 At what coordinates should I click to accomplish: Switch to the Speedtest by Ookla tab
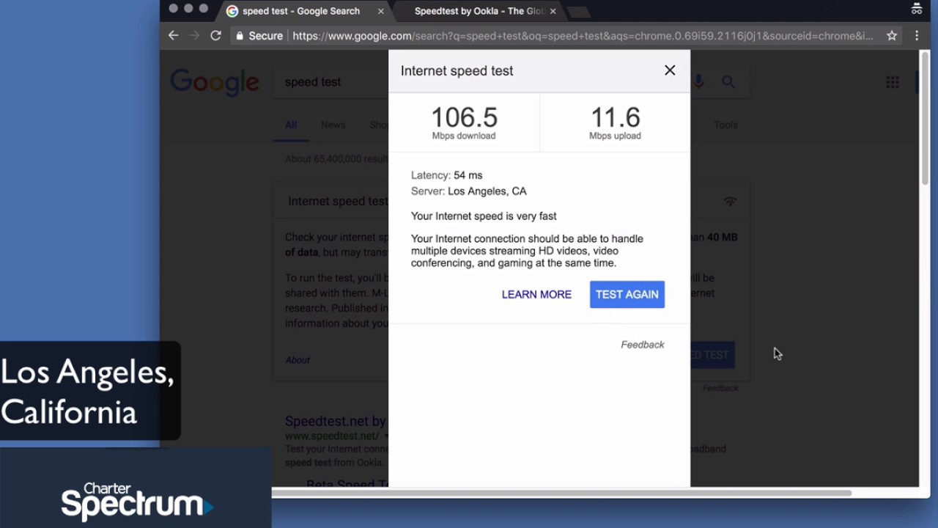coord(479,11)
